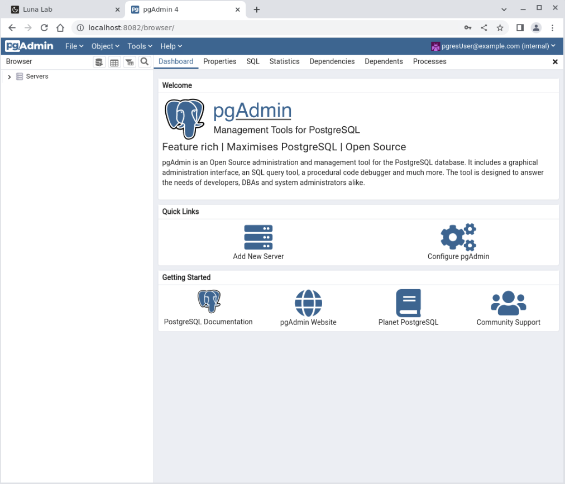
Task: Switch to the Dependencies tab
Action: 332,61
